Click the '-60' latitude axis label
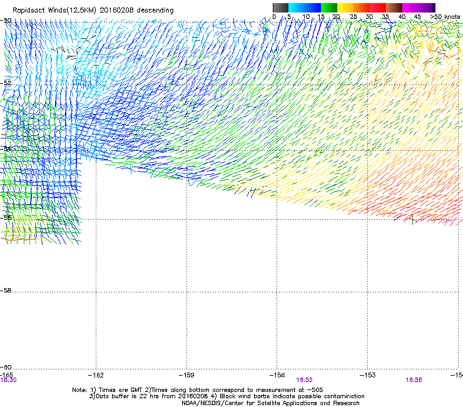 [x=6, y=367]
